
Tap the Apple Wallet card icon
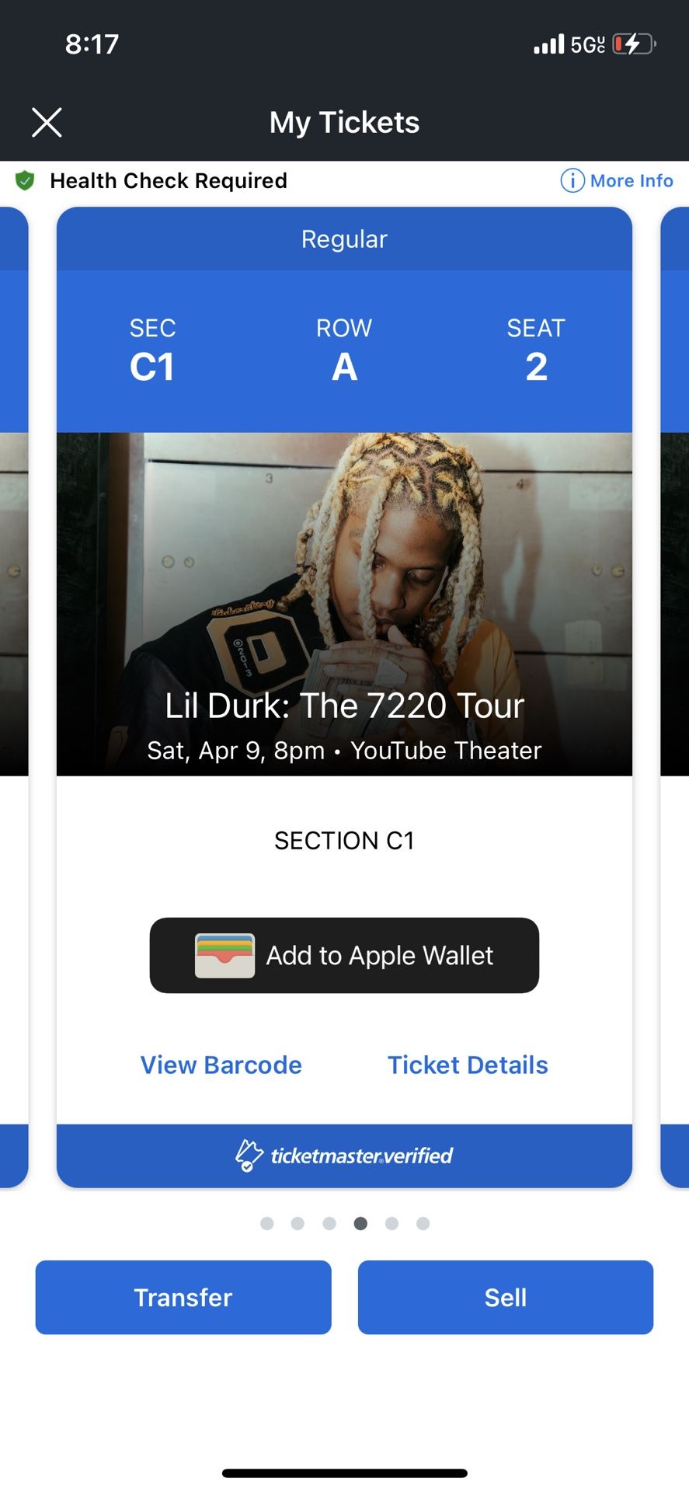[224, 955]
